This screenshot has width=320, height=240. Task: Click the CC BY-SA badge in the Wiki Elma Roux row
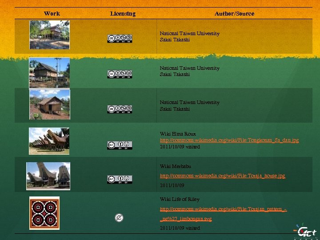(x=120, y=145)
